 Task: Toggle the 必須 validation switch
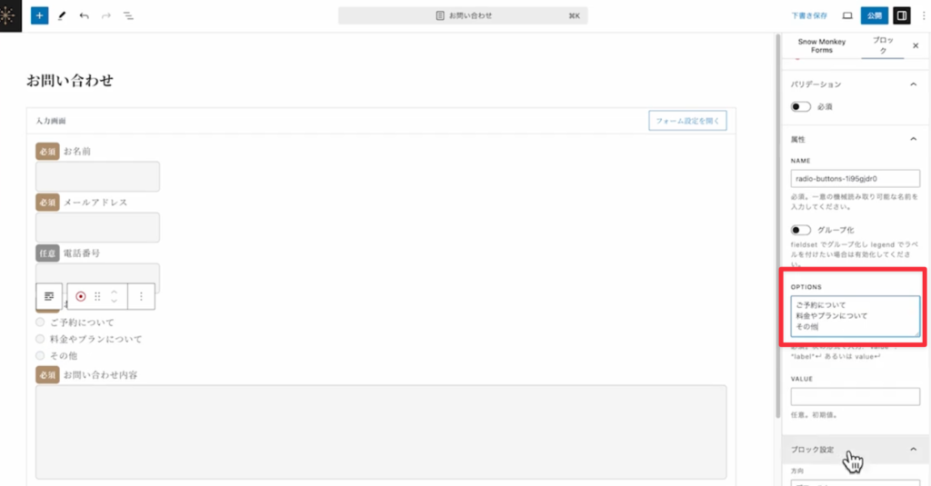[x=801, y=106]
